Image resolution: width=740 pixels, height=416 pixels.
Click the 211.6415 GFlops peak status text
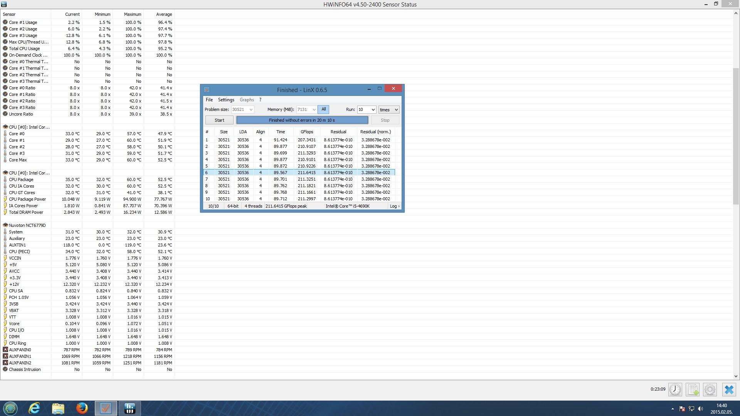click(x=286, y=206)
